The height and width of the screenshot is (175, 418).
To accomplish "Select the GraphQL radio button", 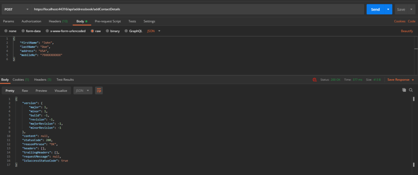I will (x=127, y=31).
